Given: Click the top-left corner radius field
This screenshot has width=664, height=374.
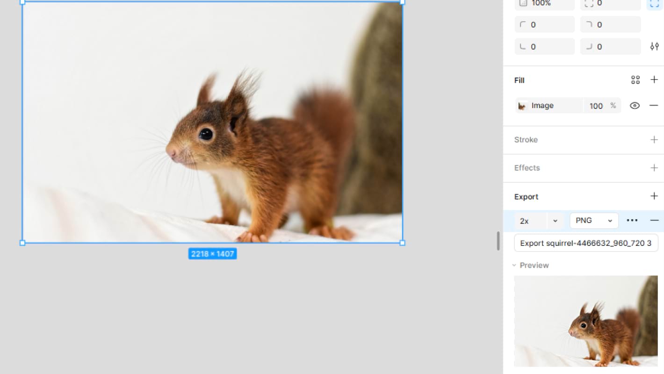Looking at the screenshot, I should pyautogui.click(x=545, y=25).
